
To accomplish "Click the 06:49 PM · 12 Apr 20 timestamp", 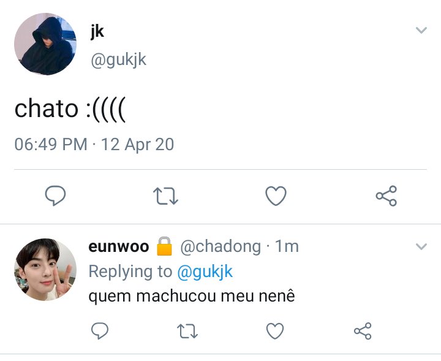I will coord(94,145).
